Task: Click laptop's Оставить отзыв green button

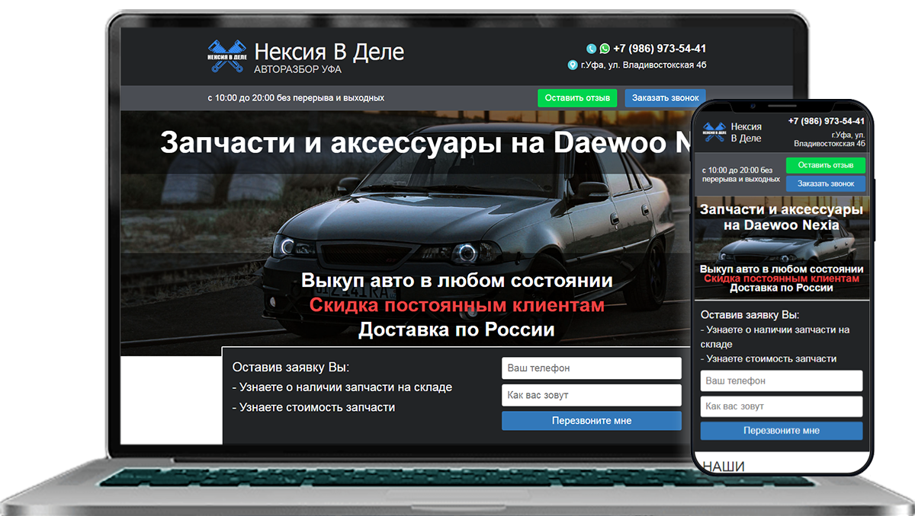Action: click(577, 98)
